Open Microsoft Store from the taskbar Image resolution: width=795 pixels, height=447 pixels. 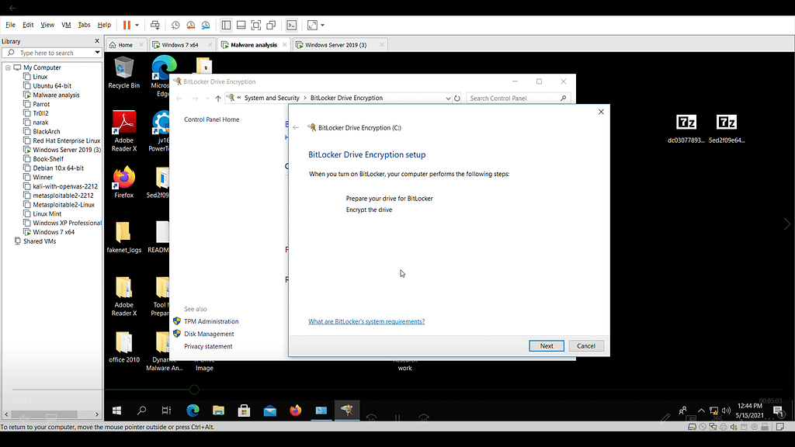(244, 411)
